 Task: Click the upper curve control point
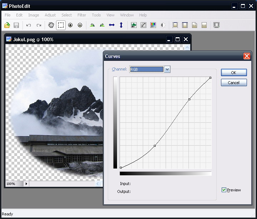tap(189, 99)
